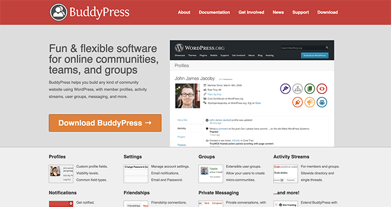Image resolution: width=391 pixels, height=207 pixels.
Task: Click the Hosting link in WordPress.org nav
Action: (x=270, y=55)
